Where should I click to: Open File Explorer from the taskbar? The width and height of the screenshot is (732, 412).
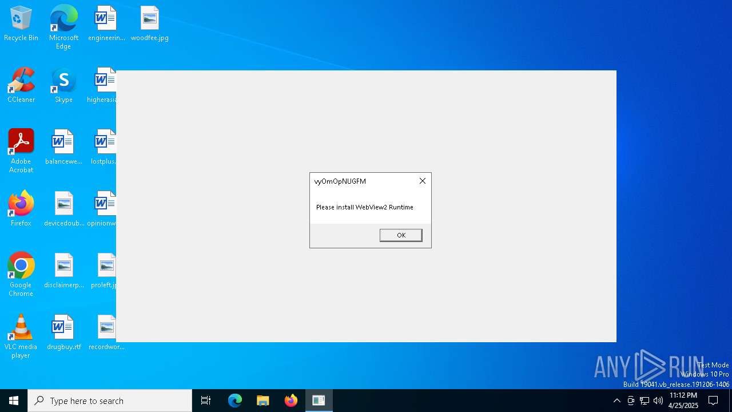[x=263, y=401]
